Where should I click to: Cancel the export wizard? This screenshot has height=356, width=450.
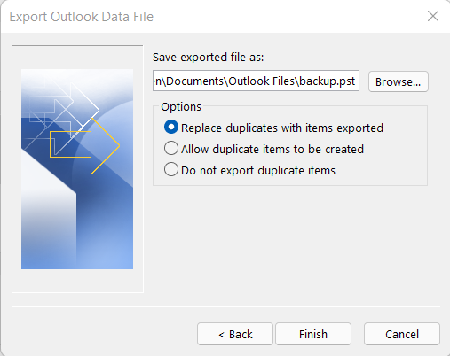tap(402, 334)
